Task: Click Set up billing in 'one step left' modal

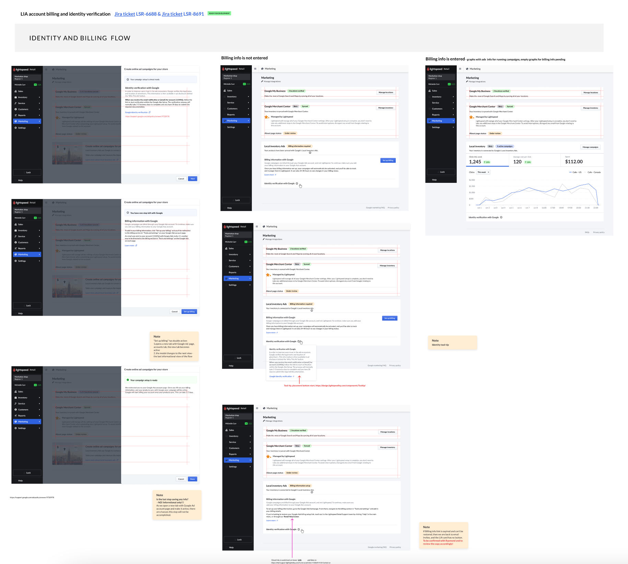Action: click(x=189, y=312)
